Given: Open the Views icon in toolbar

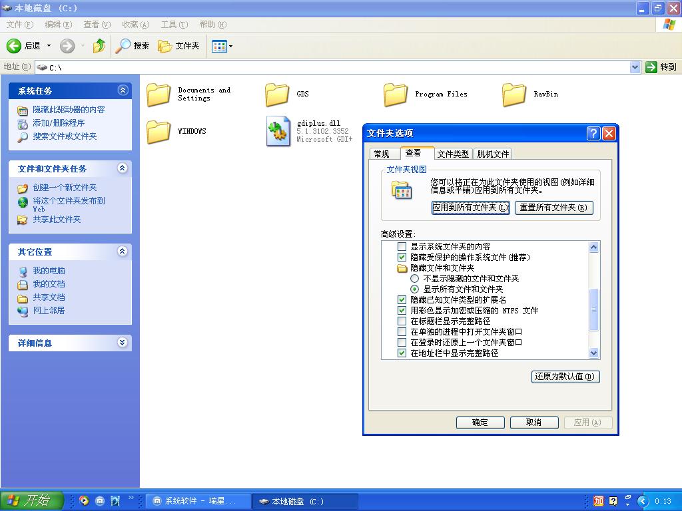Looking at the screenshot, I should pos(219,46).
